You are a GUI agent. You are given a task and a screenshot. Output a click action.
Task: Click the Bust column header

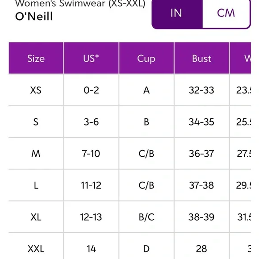click(201, 58)
